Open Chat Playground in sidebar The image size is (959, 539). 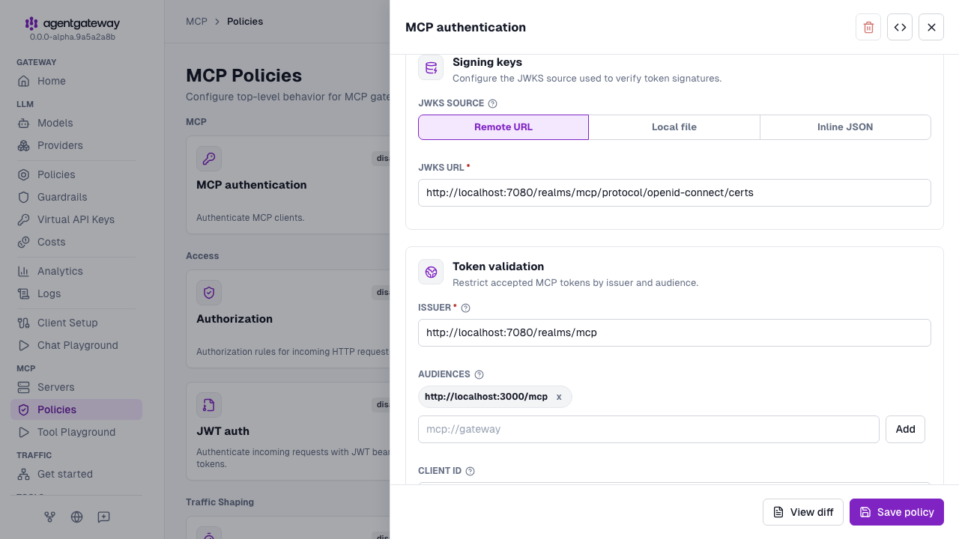[76, 345]
